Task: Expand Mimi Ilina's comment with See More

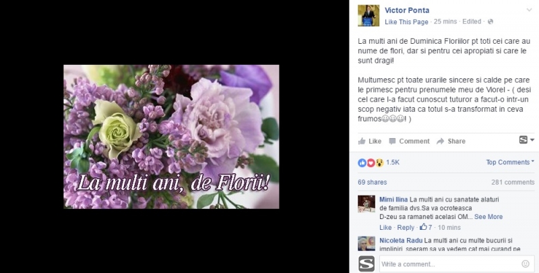Action: (488, 217)
